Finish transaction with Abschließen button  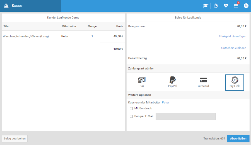click(238, 139)
